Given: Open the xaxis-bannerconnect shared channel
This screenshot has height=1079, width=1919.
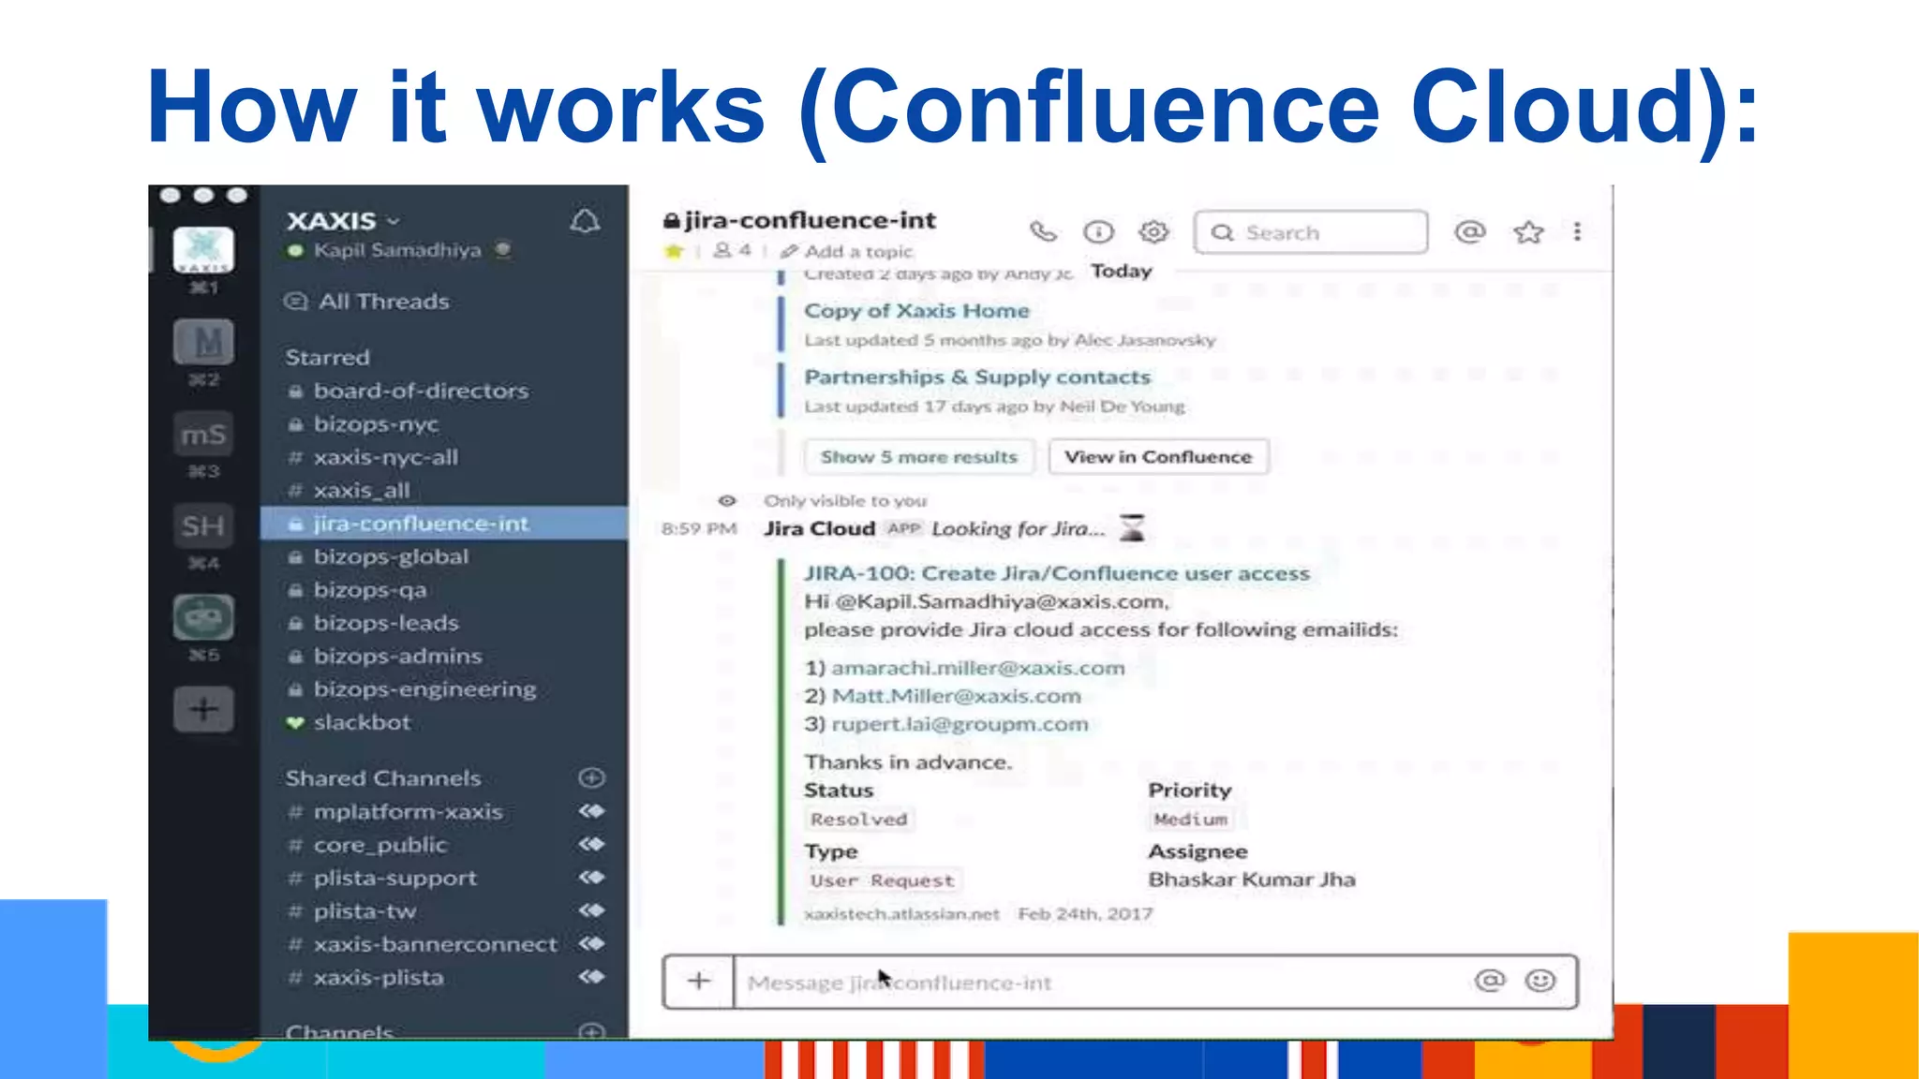Looking at the screenshot, I should (436, 944).
